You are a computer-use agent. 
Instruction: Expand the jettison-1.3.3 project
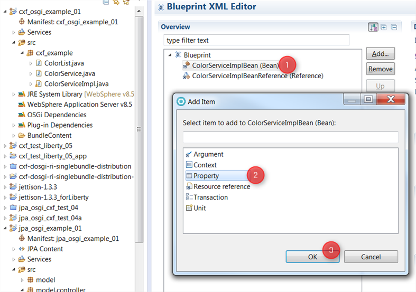coord(5,187)
